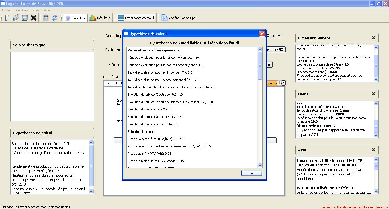The height and width of the screenshot is (209, 389).
Task: Click the Dimensionnement panel scroll down arrow
Action: tap(376, 80)
